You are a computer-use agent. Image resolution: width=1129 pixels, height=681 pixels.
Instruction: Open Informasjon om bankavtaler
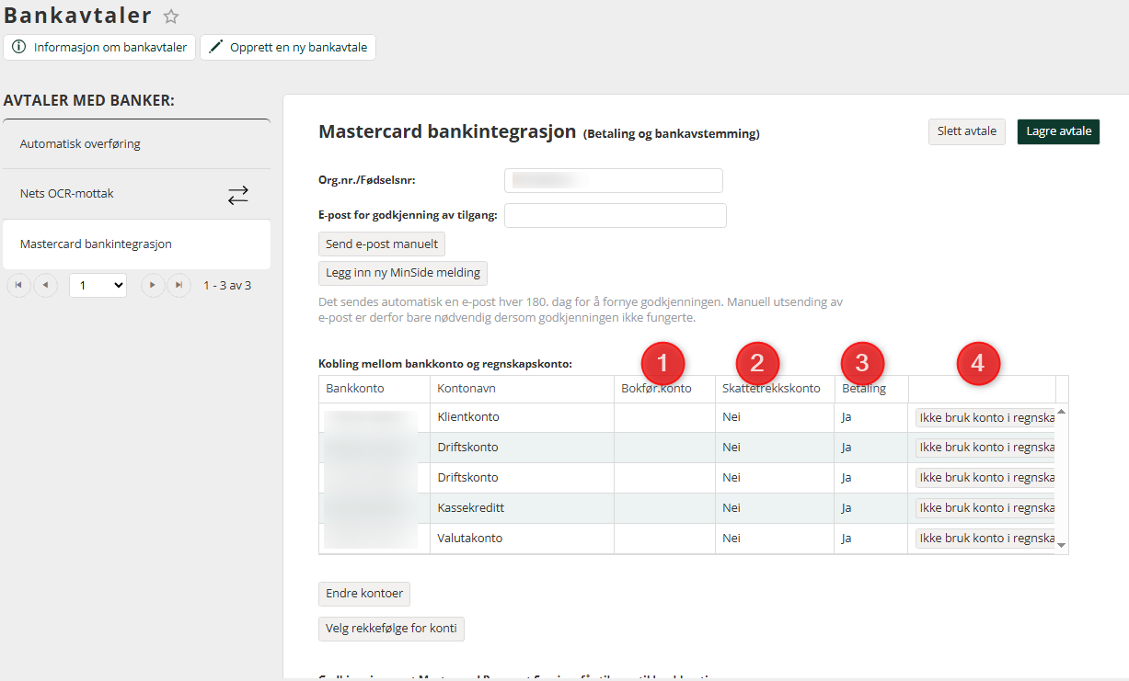[x=99, y=47]
